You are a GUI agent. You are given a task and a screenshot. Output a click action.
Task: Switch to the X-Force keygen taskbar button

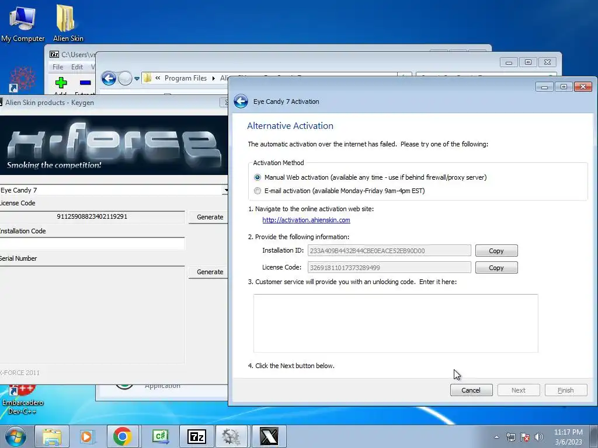click(269, 436)
